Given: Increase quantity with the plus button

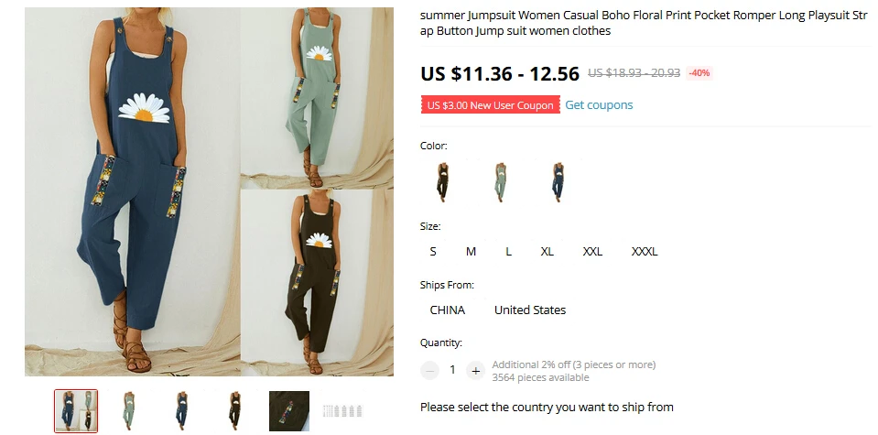Looking at the screenshot, I should (475, 370).
